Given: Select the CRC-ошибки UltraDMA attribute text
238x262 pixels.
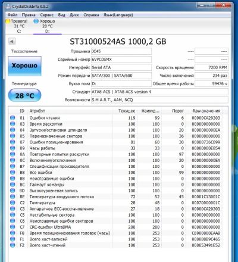Looking at the screenshot, I should point(50,227).
